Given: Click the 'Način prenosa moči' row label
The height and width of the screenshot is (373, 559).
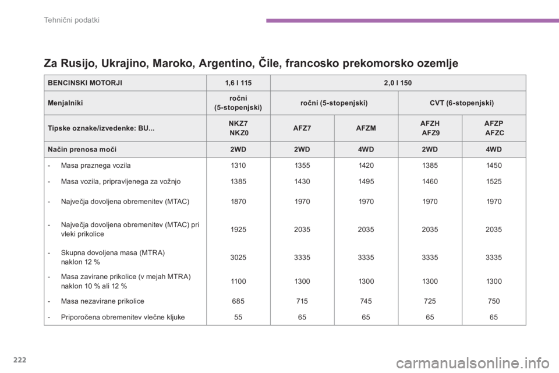Looking at the screenshot, I should point(78,149).
